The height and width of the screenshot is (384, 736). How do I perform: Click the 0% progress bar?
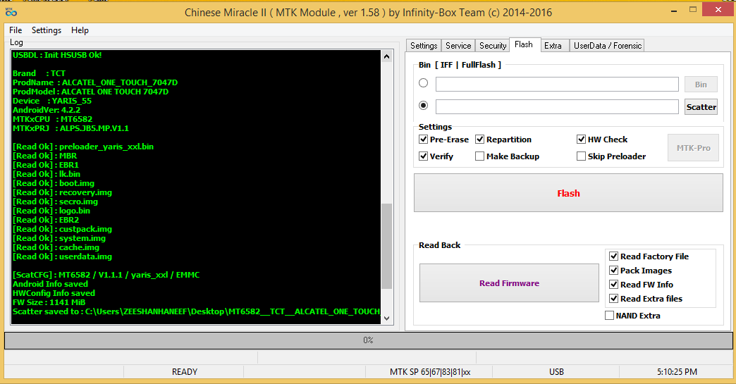pyautogui.click(x=369, y=340)
